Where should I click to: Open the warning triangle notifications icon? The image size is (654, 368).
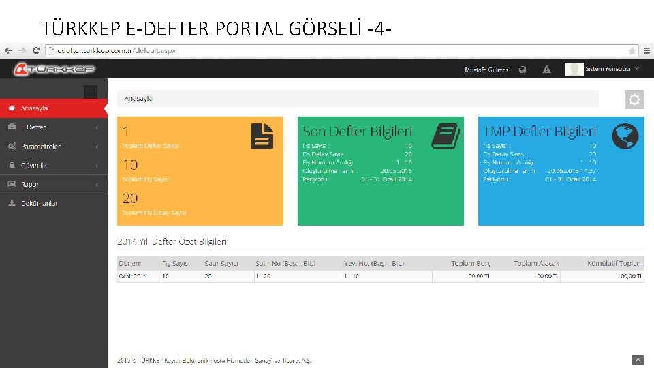(x=546, y=70)
